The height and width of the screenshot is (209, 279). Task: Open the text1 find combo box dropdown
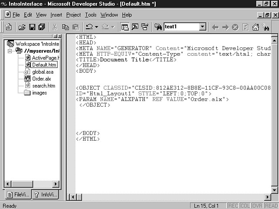pyautogui.click(x=202, y=27)
